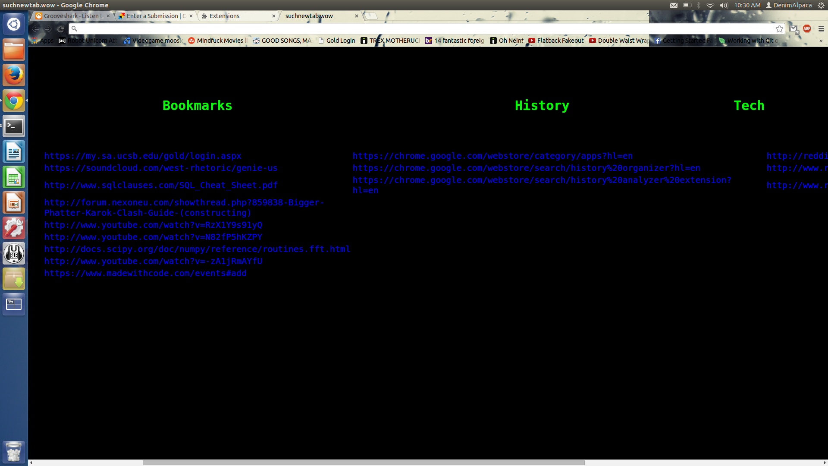Open the DenimAlpaca user menu
Viewport: 828px width, 466px height.
click(x=789, y=5)
